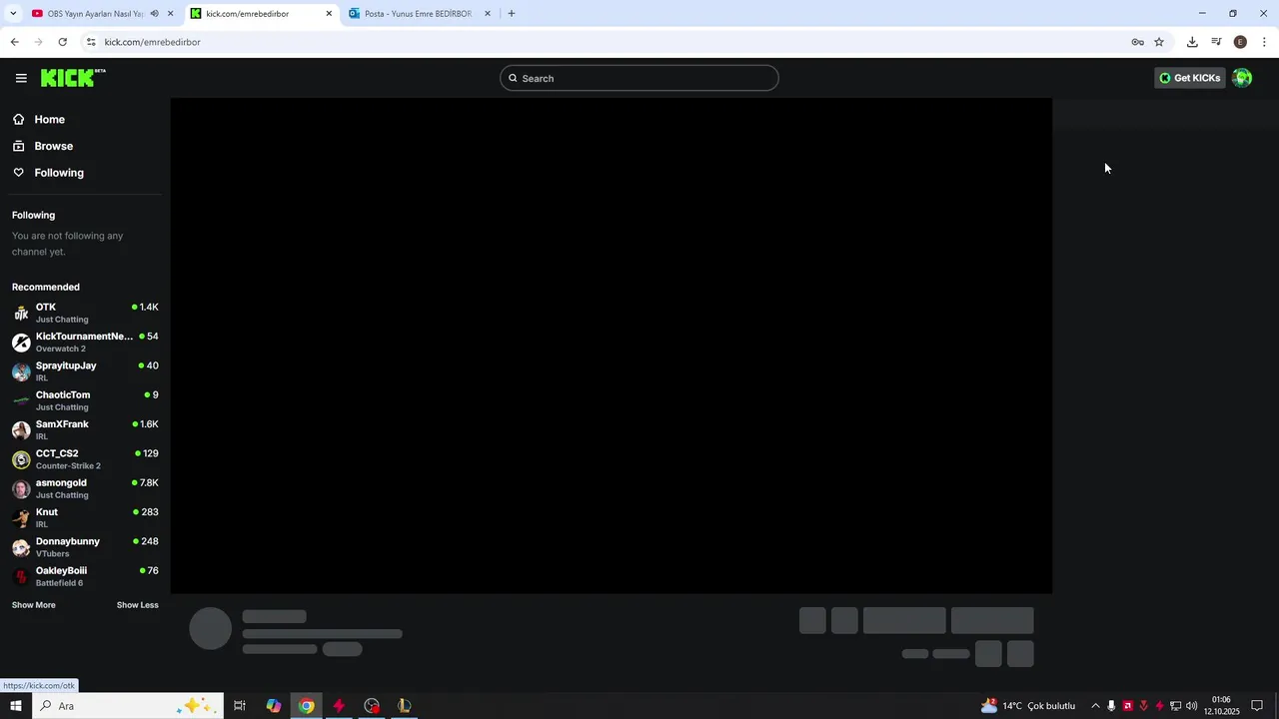The width and height of the screenshot is (1279, 719).
Task: Open network tray icon
Action: coord(1175,706)
